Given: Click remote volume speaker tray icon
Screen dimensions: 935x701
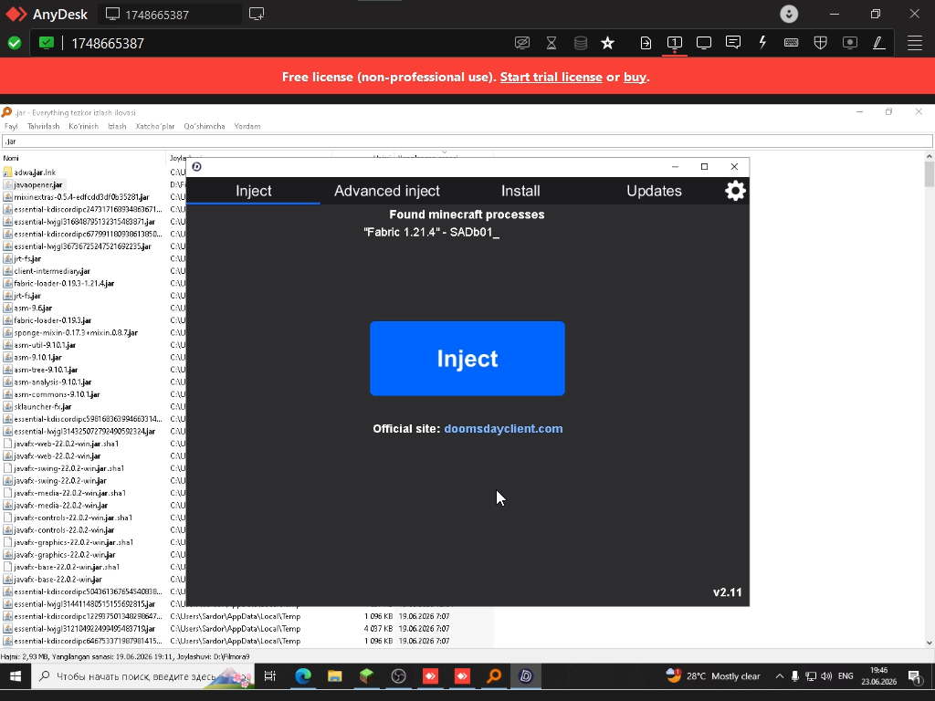Looking at the screenshot, I should pyautogui.click(x=825, y=676).
